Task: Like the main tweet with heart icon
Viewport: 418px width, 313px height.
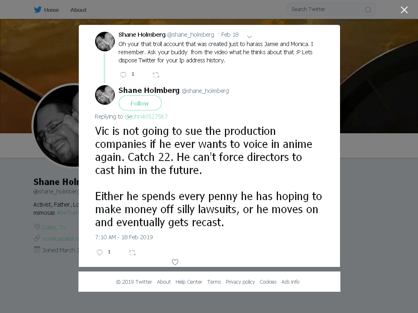Action: click(x=175, y=262)
